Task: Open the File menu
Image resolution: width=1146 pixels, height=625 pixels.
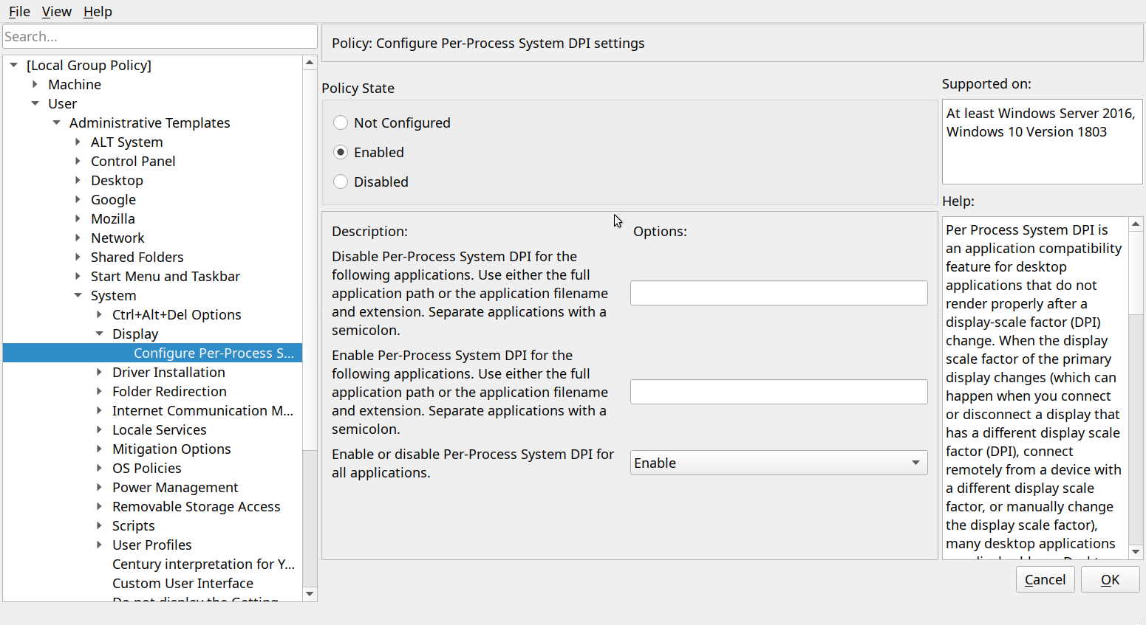Action: tap(18, 11)
